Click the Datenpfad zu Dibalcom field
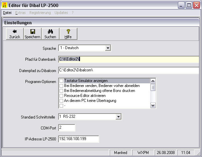The image size is (202, 157). (x=128, y=70)
